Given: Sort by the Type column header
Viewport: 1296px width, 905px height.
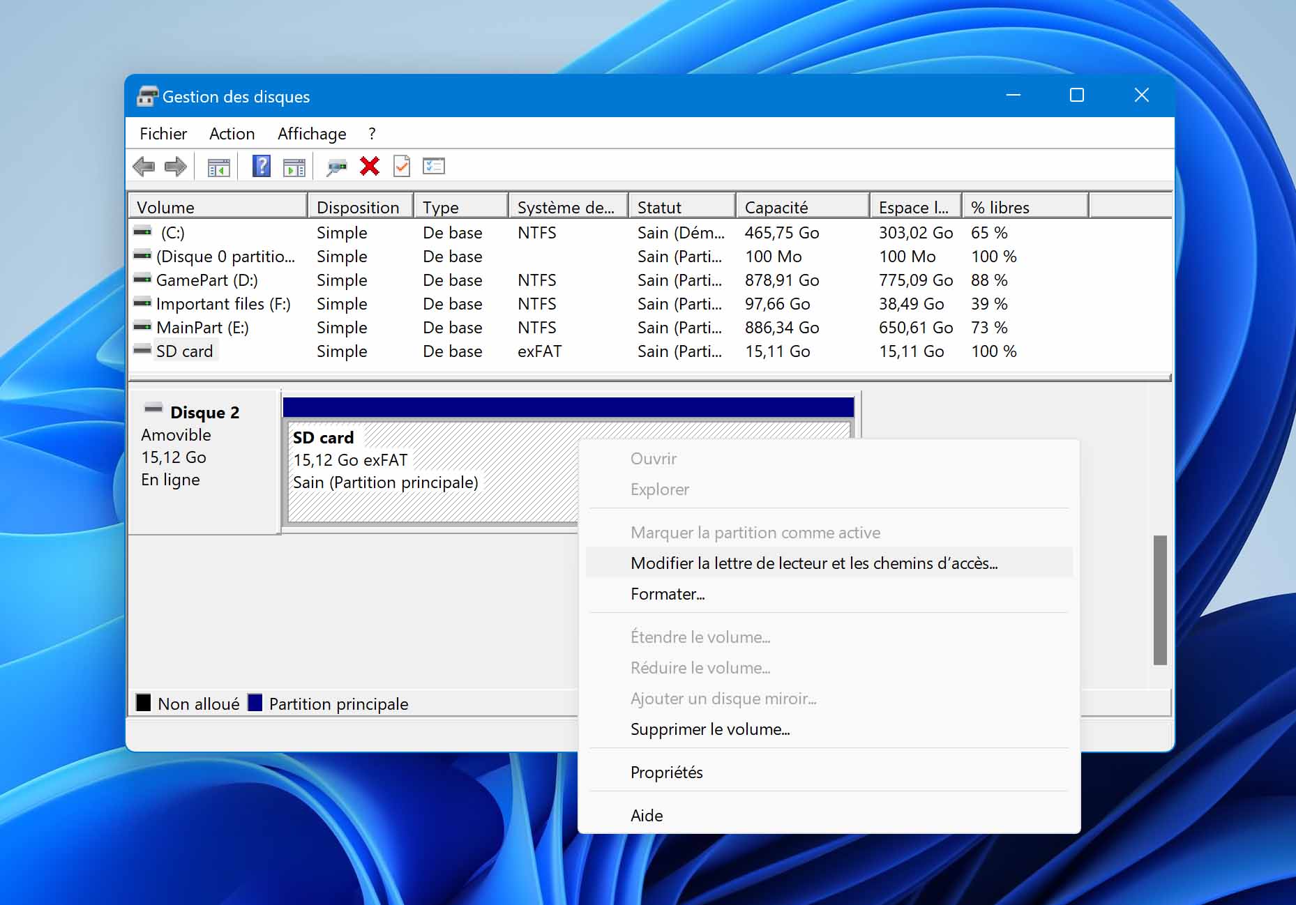Looking at the screenshot, I should 461,207.
